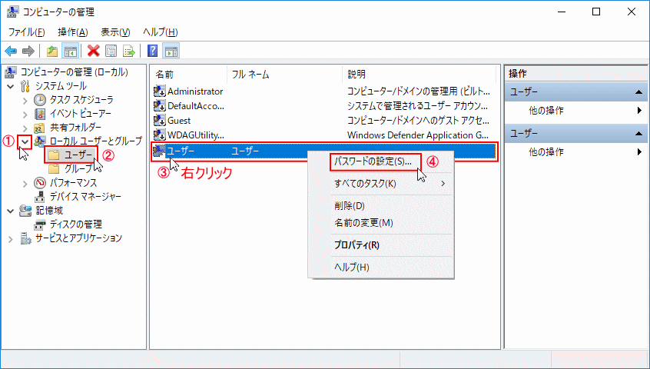This screenshot has height=369, width=650.
Task: Click the システム ツール tools icon
Action: click(25, 86)
